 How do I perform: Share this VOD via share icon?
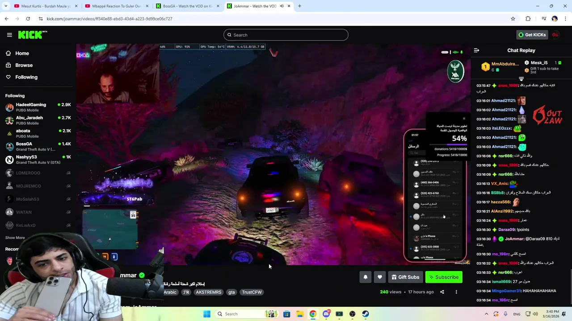(x=442, y=292)
